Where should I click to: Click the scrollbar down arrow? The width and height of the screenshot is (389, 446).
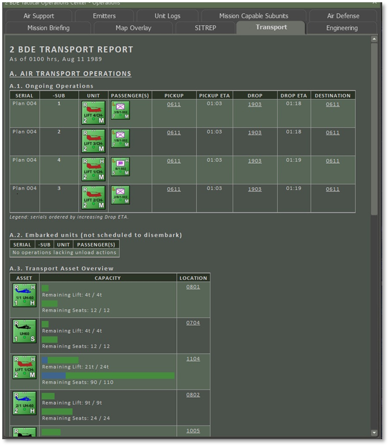tap(374, 433)
